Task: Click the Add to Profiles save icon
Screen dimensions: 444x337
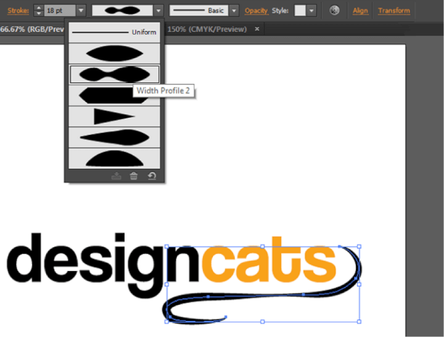Action: pyautogui.click(x=117, y=176)
